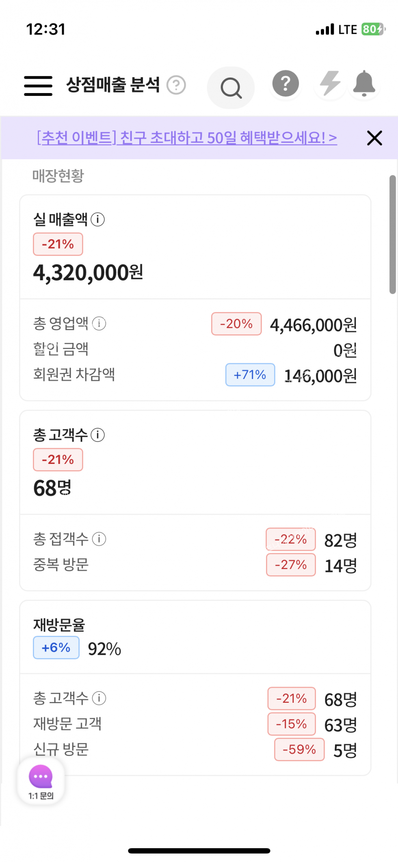Open the 추천 이벤트 friend invite link

[187, 138]
